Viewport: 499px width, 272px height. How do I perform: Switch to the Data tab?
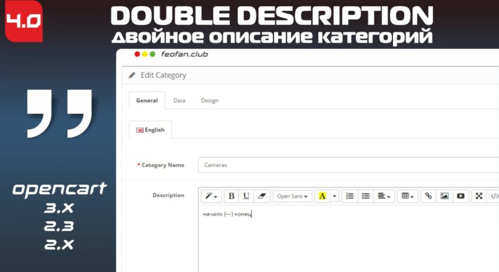click(x=179, y=100)
